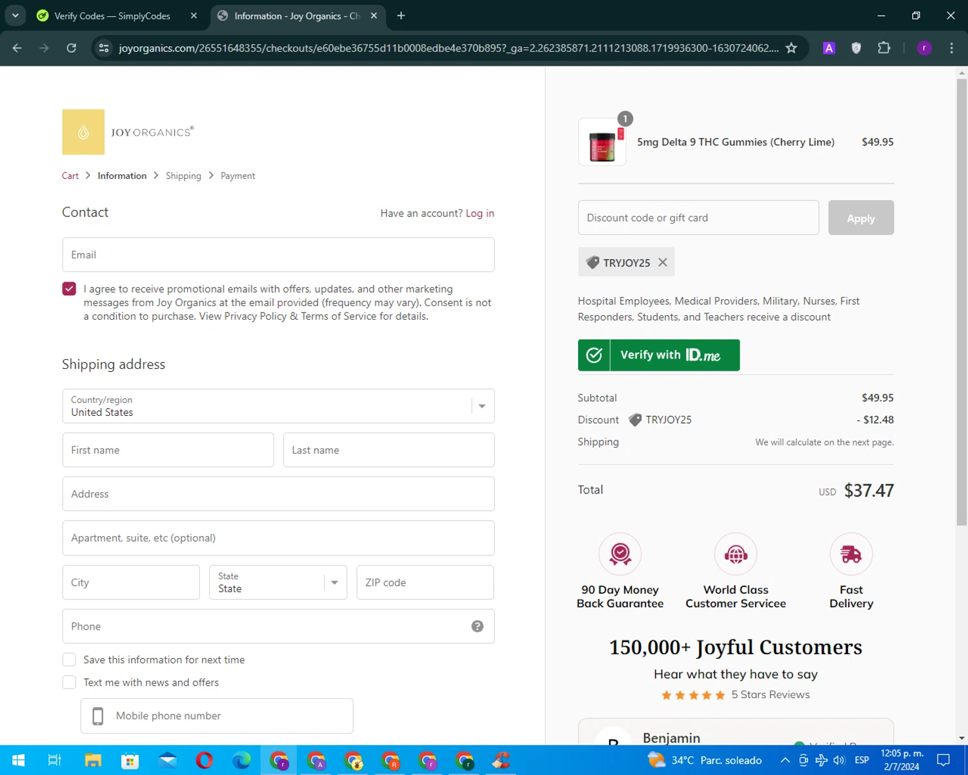Click the Mobile phone number field
Image resolution: width=968 pixels, height=775 pixels.
217,716
